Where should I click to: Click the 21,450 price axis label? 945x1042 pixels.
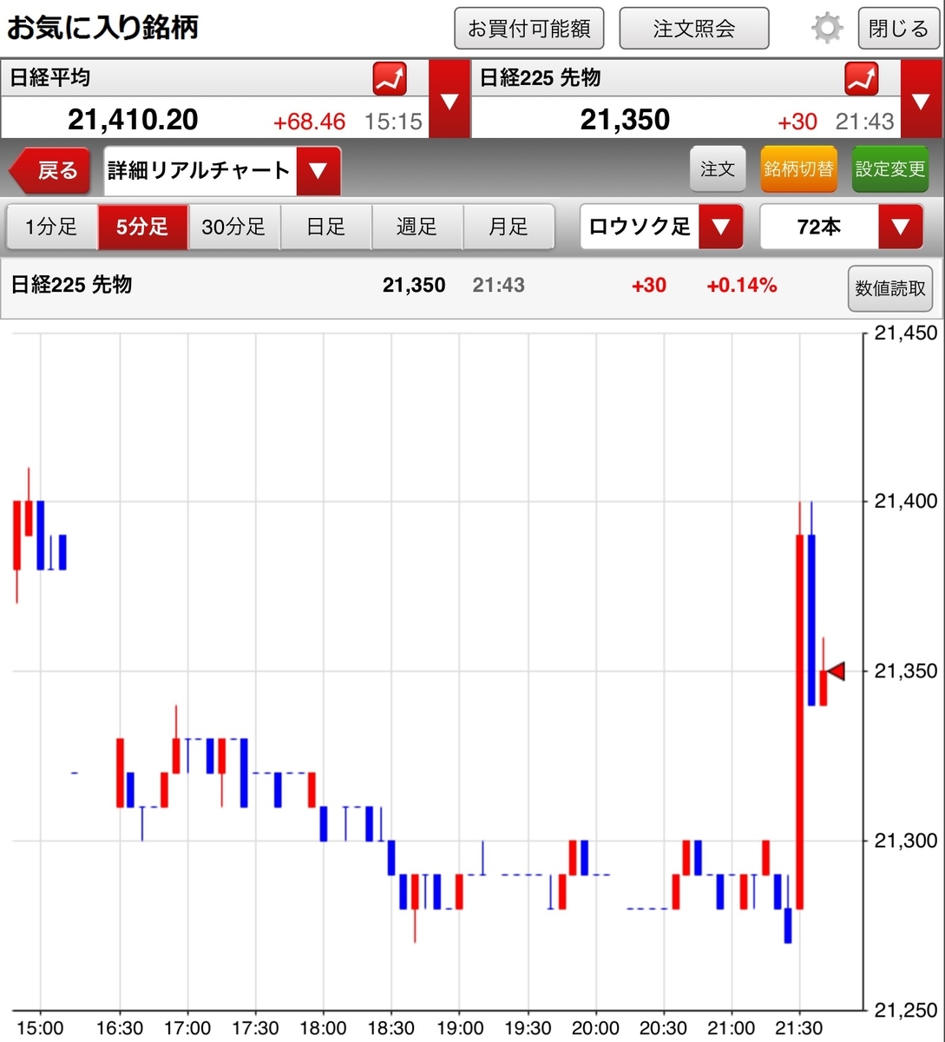coord(906,333)
